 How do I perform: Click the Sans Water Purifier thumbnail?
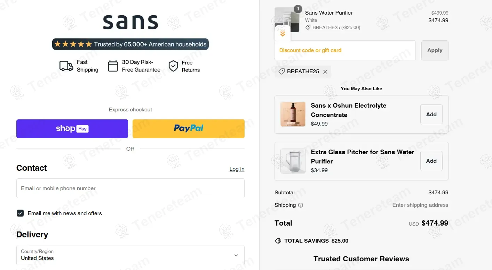click(287, 17)
